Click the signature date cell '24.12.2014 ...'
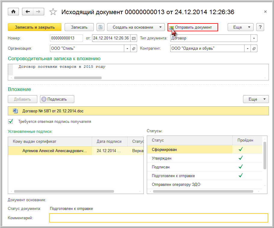Image resolution: width=274 pixels, height=228 pixels. (x=110, y=151)
